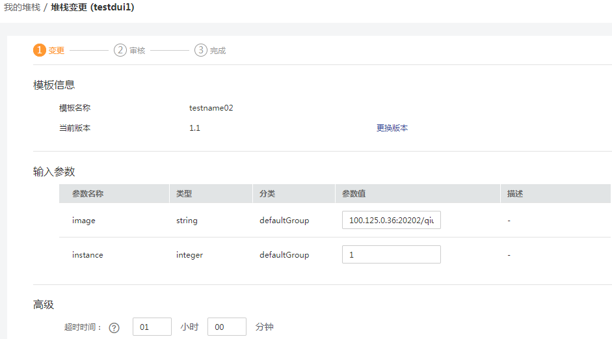Click the 高级 section heading
The image size is (612, 339).
coord(44,305)
